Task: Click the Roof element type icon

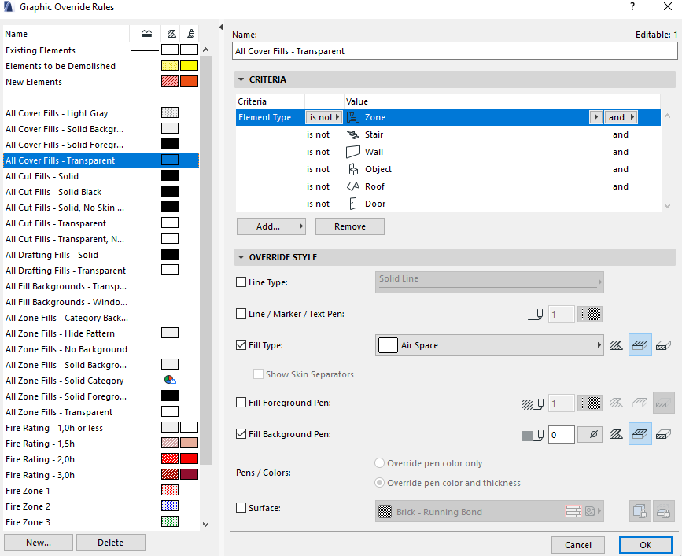Action: point(353,186)
